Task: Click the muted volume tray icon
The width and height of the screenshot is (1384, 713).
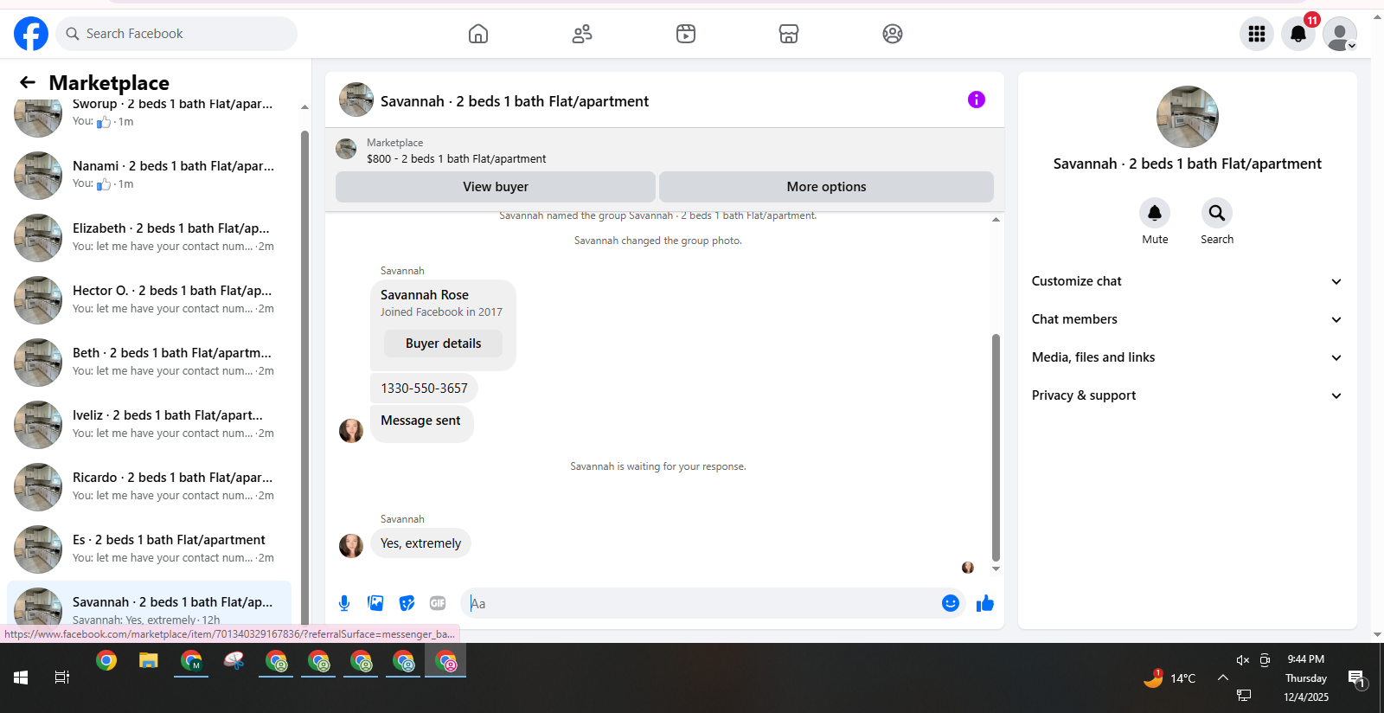Action: pyautogui.click(x=1243, y=660)
